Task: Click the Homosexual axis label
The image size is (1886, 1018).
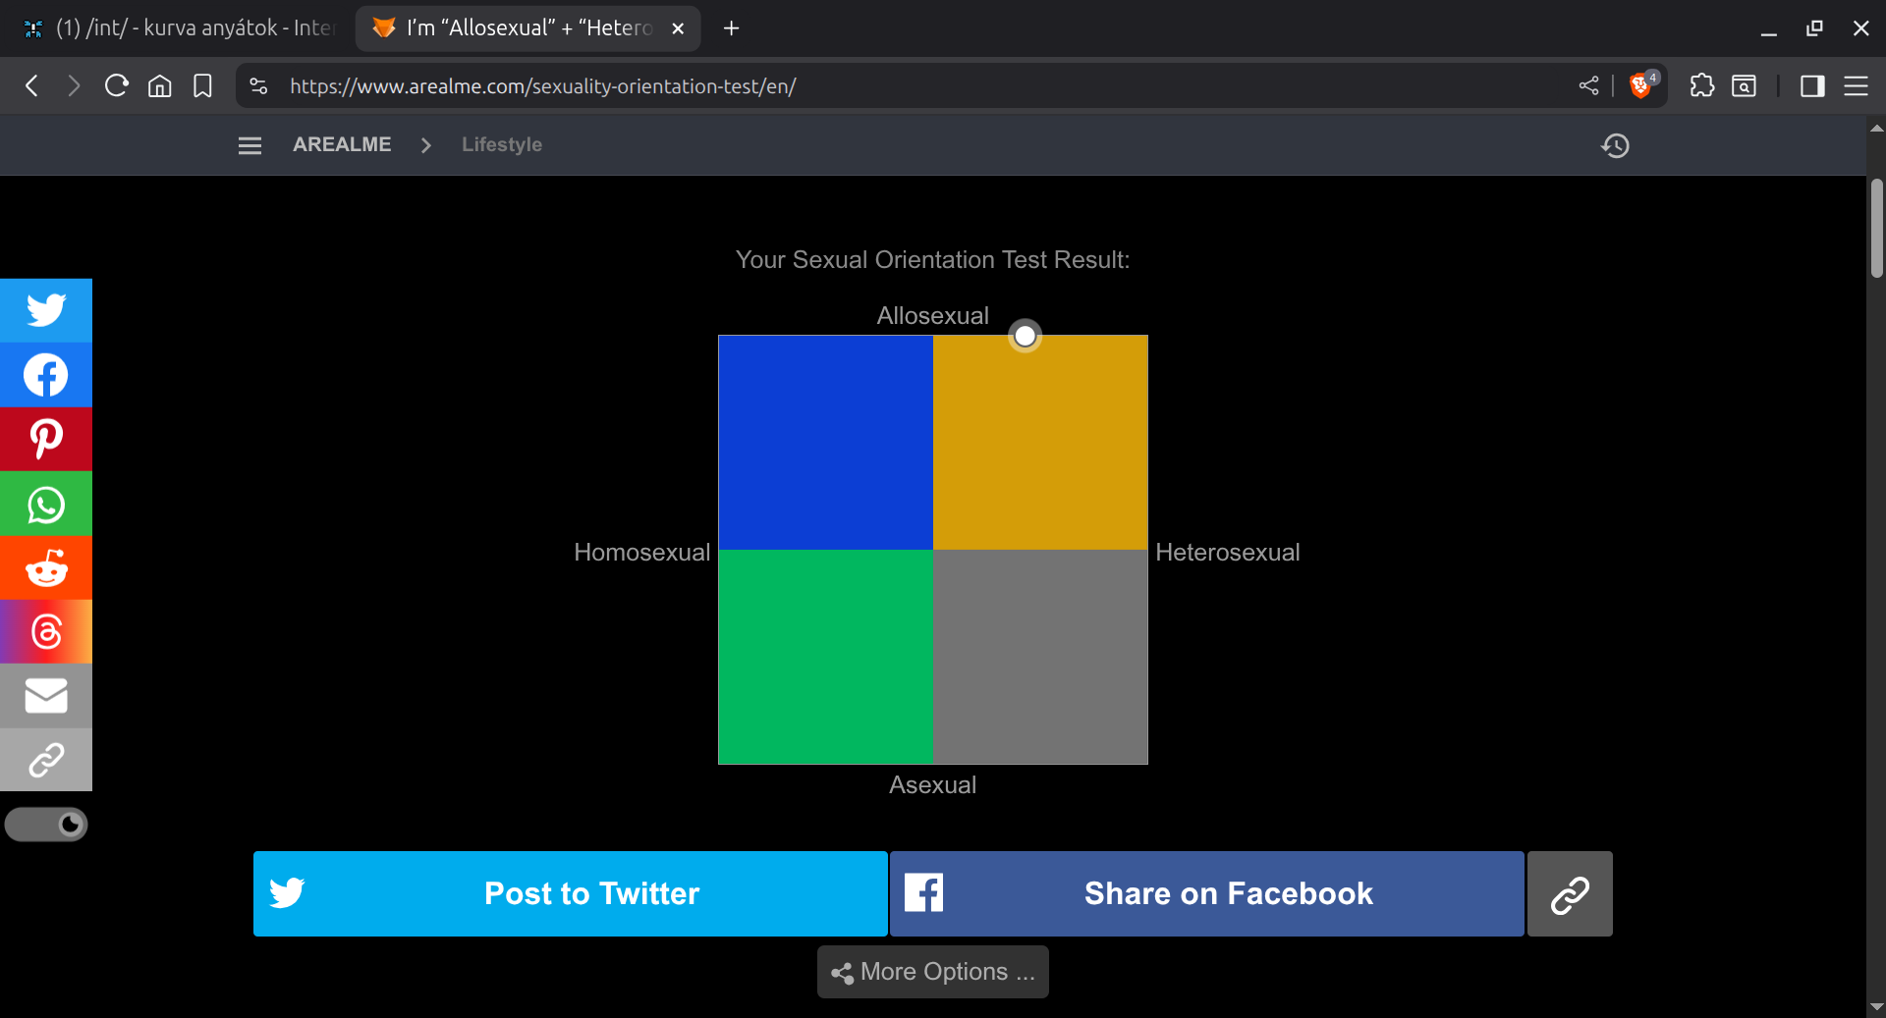Action: point(641,553)
